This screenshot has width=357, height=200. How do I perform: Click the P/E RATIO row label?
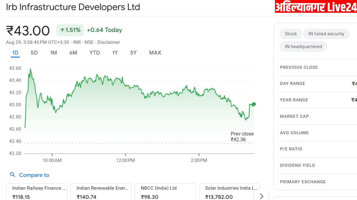pyautogui.click(x=291, y=149)
